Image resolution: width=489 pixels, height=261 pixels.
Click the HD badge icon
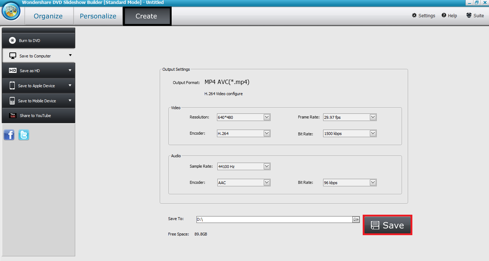(13, 71)
